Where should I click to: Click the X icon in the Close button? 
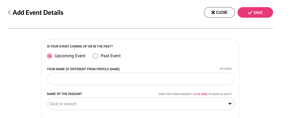(x=213, y=12)
